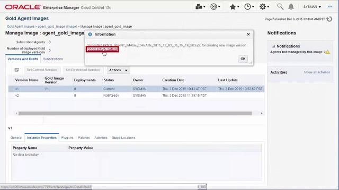
Task: Click the Information dialog info icon
Action: click(x=90, y=34)
